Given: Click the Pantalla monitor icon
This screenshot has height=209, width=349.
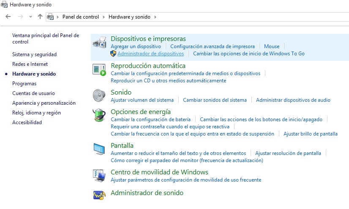Looking at the screenshot, I should coord(99,149).
